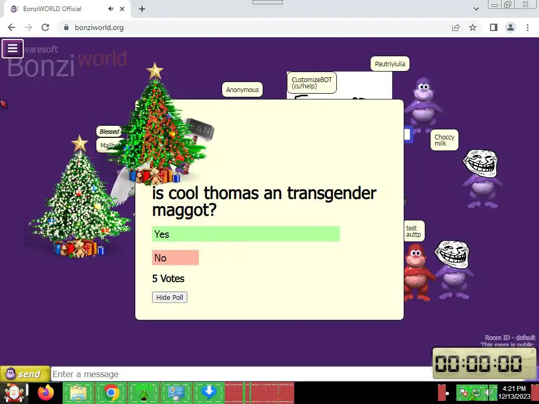This screenshot has height=404, width=539.
Task: Bookmark this tab with the star
Action: point(473,27)
